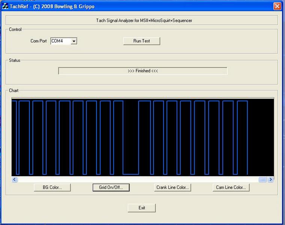Close the TachRef window
The height and width of the screenshot is (225, 285).
click(277, 6)
